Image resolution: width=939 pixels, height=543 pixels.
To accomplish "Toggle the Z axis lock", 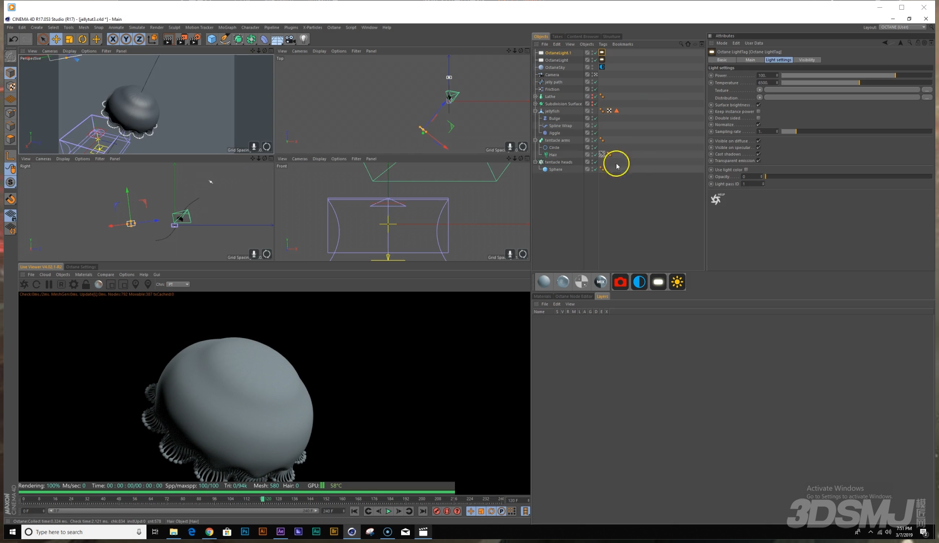I will tap(139, 39).
